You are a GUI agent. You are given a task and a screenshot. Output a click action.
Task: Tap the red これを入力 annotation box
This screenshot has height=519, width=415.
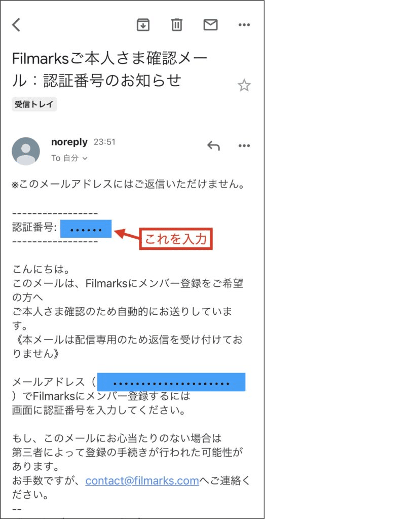(176, 239)
